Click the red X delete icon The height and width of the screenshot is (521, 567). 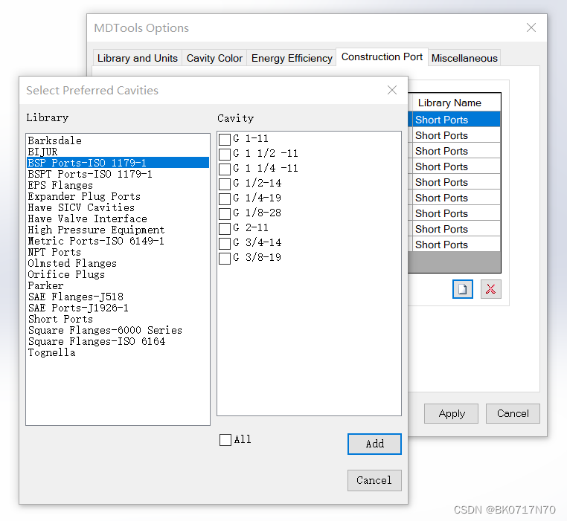[490, 289]
